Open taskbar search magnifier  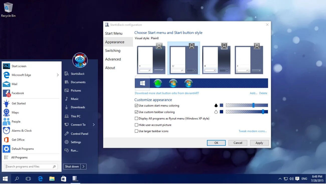point(17,179)
